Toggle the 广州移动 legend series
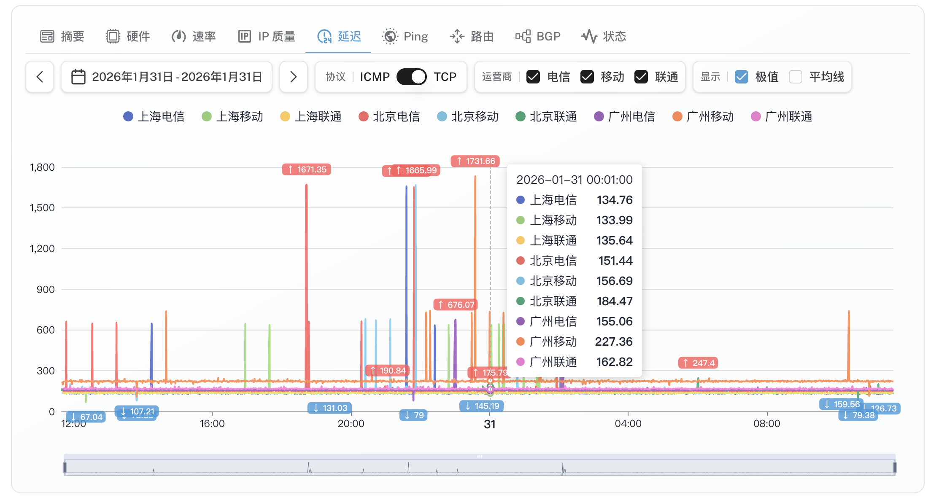Viewport: 928px width, 500px height. coord(703,116)
